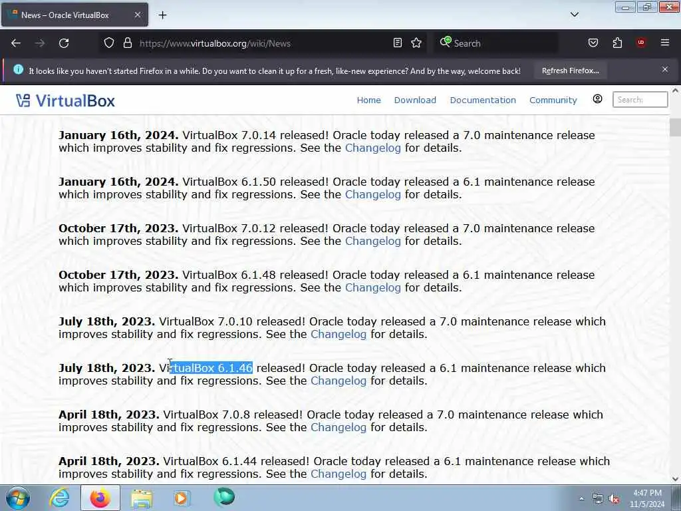
Task: Open Changelog link for VirtualBox 6.1.44
Action: [x=339, y=474]
